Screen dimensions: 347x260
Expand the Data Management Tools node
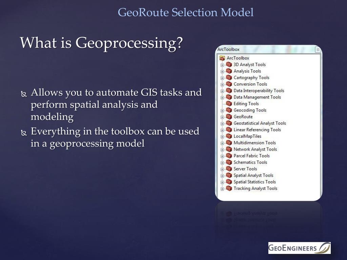click(x=222, y=98)
